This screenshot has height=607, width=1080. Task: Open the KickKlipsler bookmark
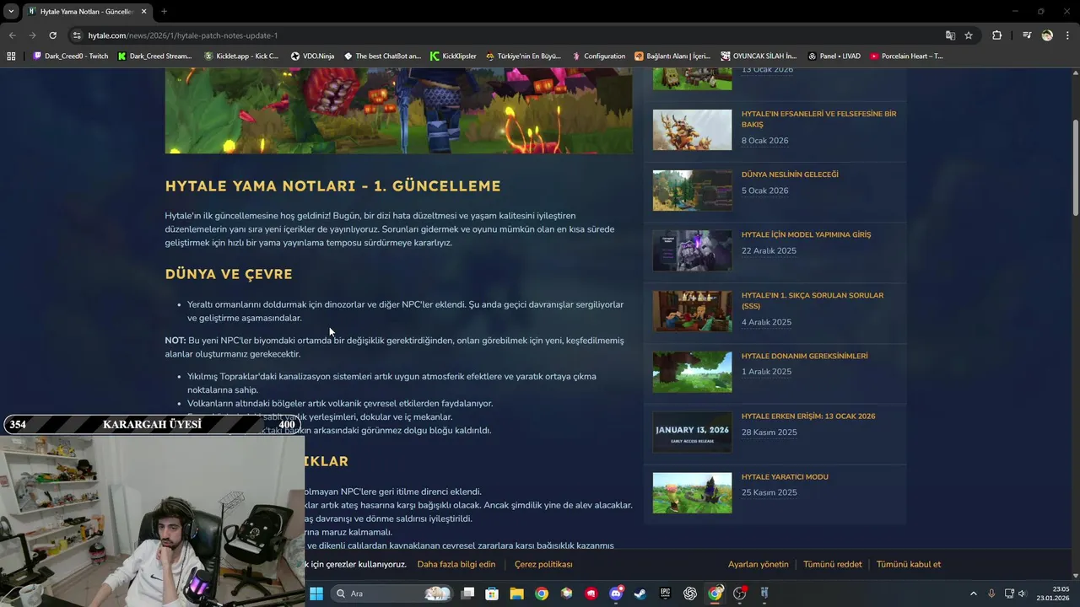click(453, 56)
